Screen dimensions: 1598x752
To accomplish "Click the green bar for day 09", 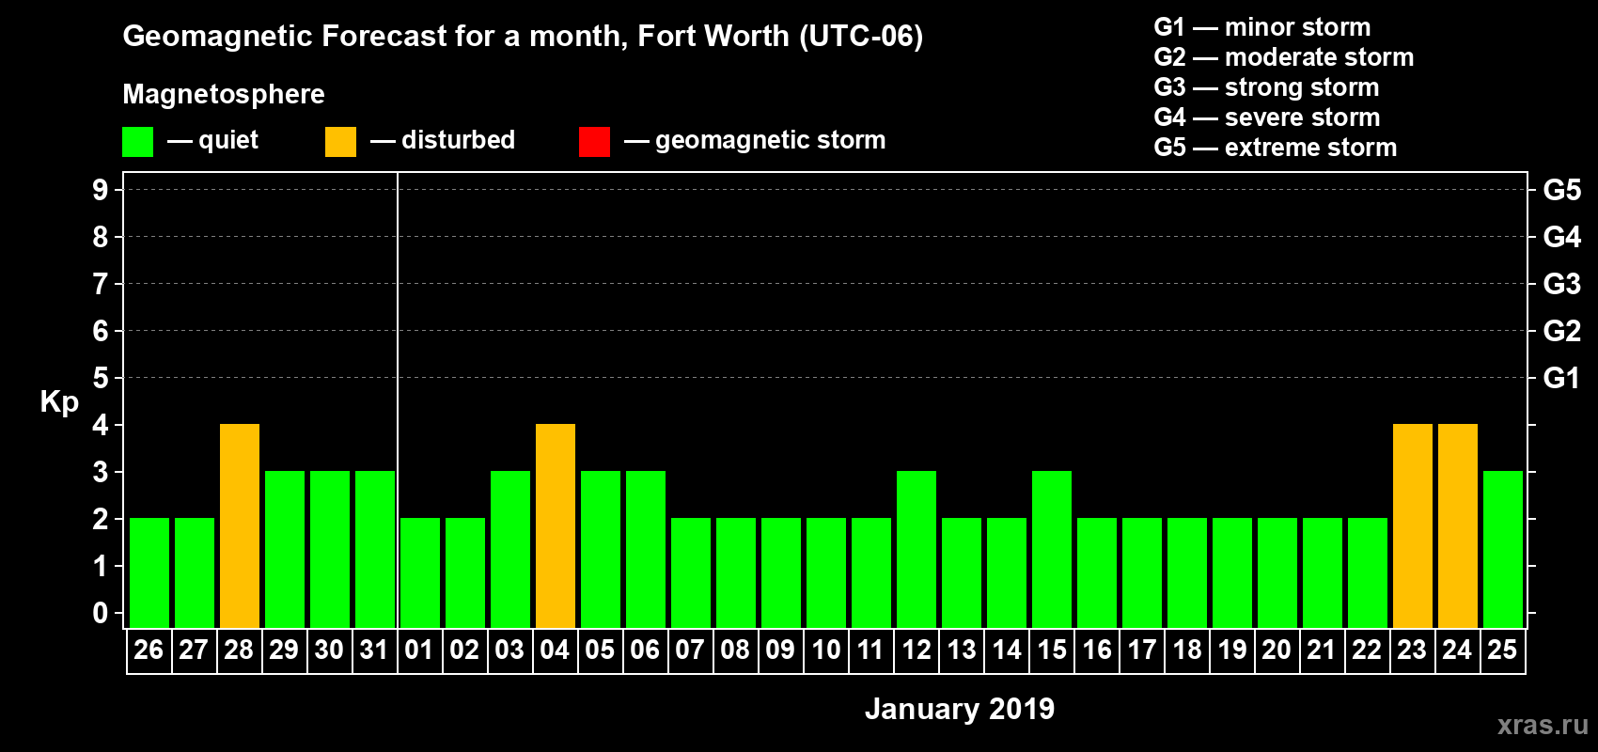I will click(x=781, y=573).
